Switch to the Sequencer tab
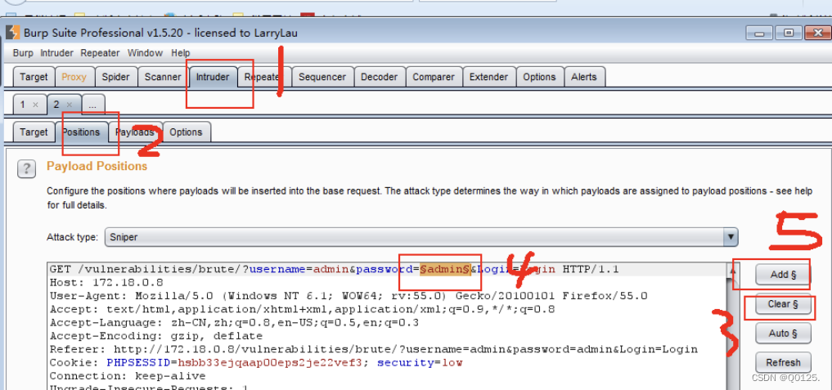The height and width of the screenshot is (390, 832). 322,77
